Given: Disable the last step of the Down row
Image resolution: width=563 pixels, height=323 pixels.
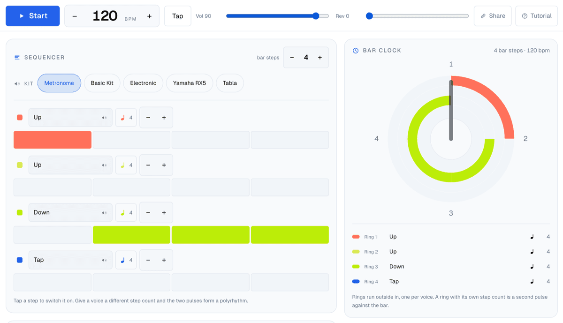Looking at the screenshot, I should [x=290, y=235].
